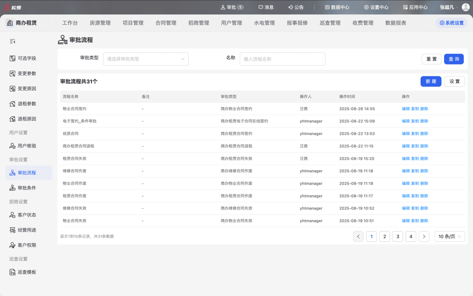Click the 系统设置 button
The image size is (473, 296).
[451, 23]
